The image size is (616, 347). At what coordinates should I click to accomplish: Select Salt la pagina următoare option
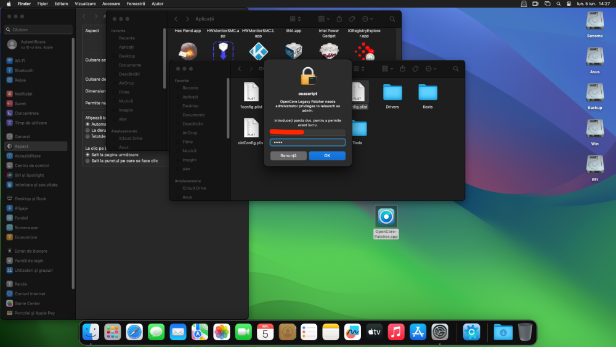tap(87, 155)
